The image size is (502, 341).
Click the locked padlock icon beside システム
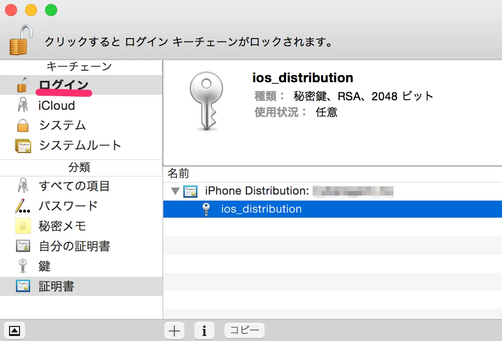tap(23, 125)
